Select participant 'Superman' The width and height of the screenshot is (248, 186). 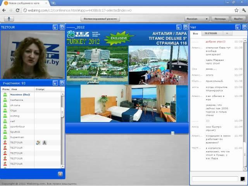coord(31,137)
